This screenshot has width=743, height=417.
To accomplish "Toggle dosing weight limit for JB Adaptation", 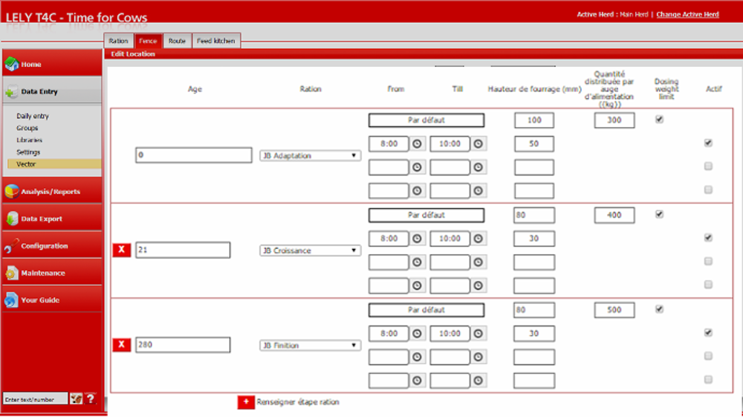I will tap(659, 120).
